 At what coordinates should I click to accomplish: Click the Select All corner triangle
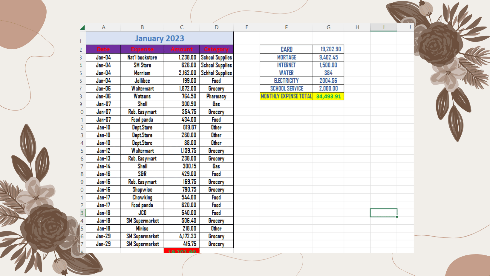pos(82,27)
